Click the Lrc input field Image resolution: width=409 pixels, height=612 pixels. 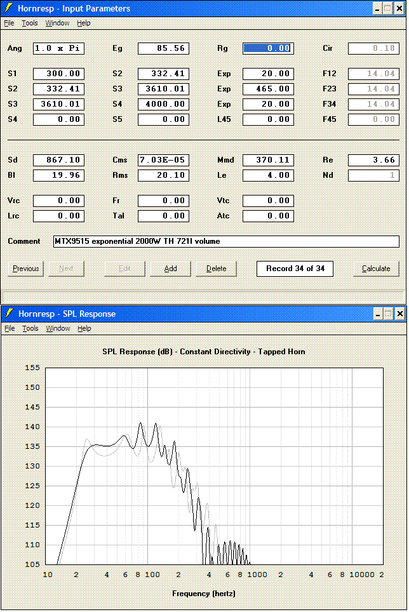click(x=58, y=216)
